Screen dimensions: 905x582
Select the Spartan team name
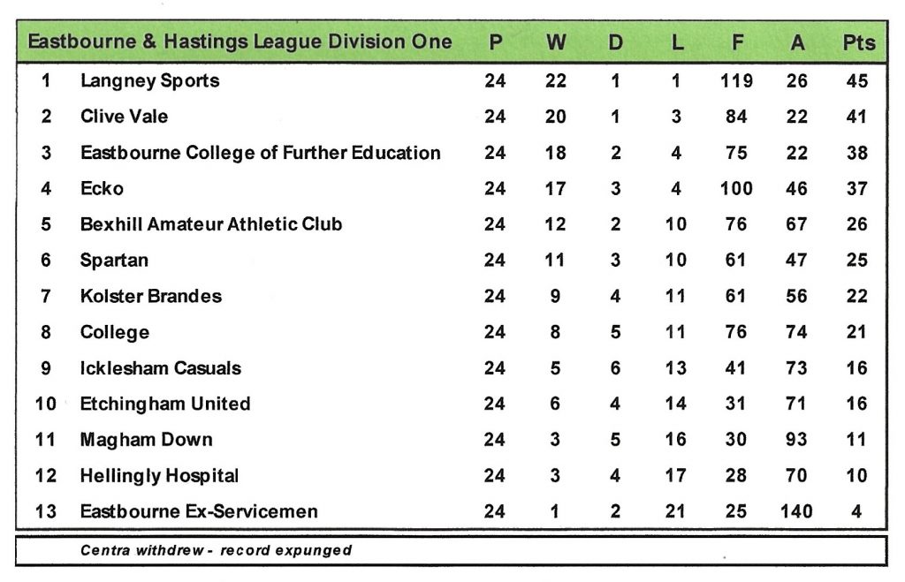click(x=114, y=261)
